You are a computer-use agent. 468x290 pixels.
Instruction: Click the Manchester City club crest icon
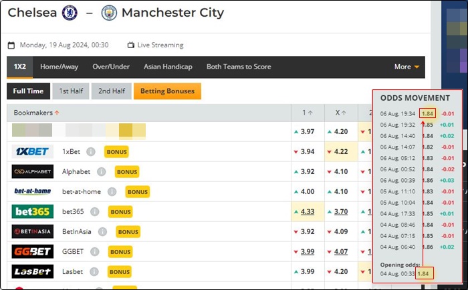click(109, 13)
